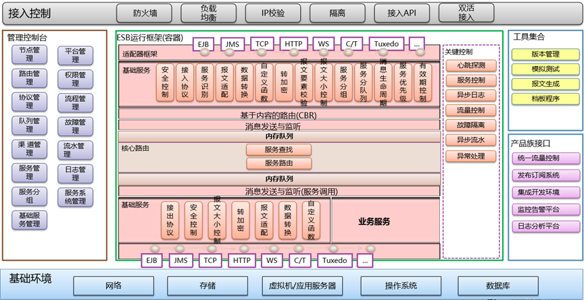Click the 虚拟机/应用服务器 box
This screenshot has height=300, width=584.
point(302,286)
